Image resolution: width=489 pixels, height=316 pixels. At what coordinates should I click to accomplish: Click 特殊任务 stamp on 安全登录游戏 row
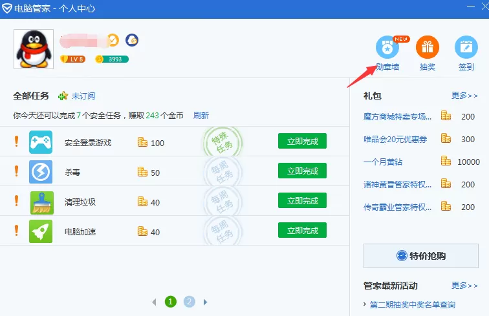tap(223, 142)
